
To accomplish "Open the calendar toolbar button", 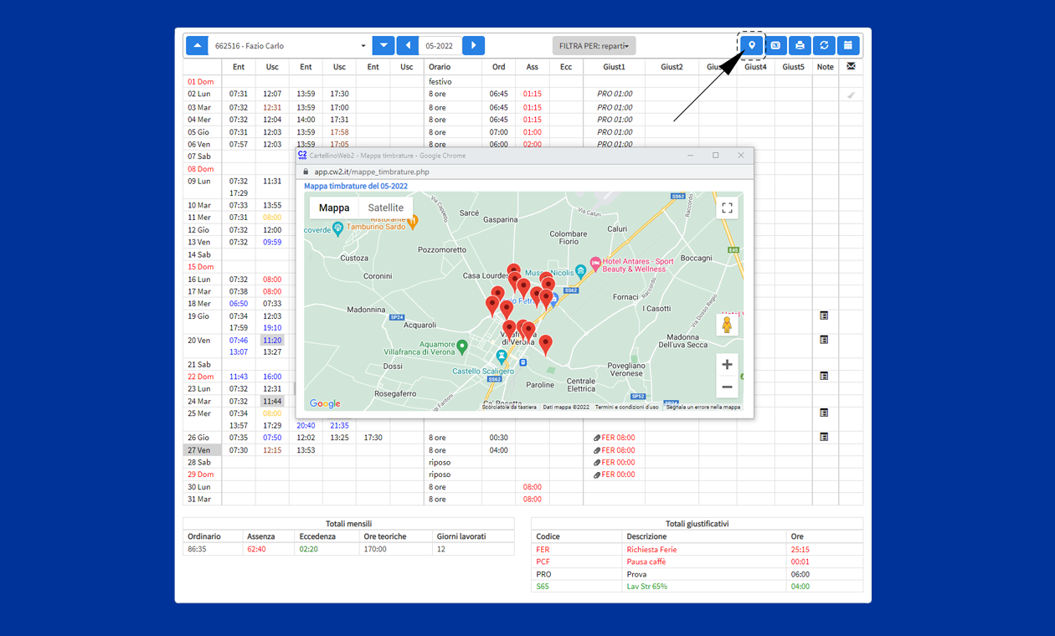I will pos(848,45).
